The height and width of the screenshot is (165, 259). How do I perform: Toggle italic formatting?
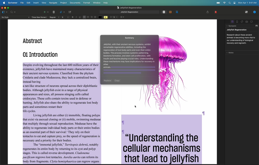pyautogui.click(x=76, y=17)
